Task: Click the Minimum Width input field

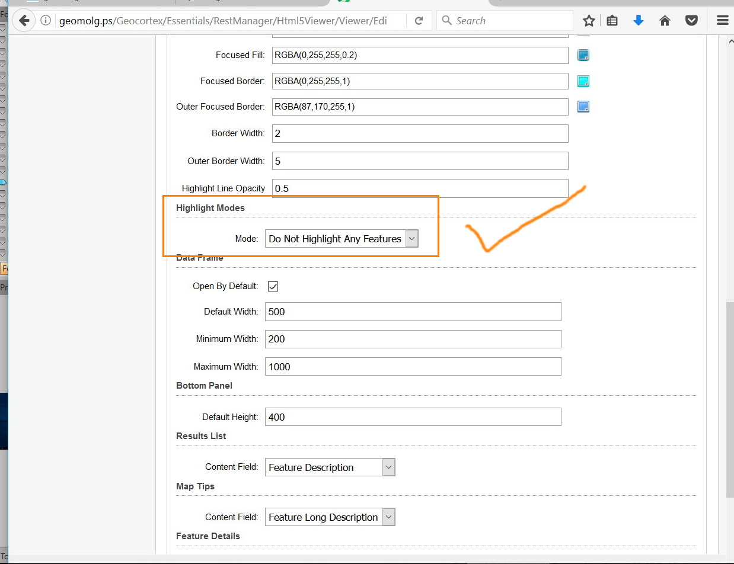Action: (413, 339)
